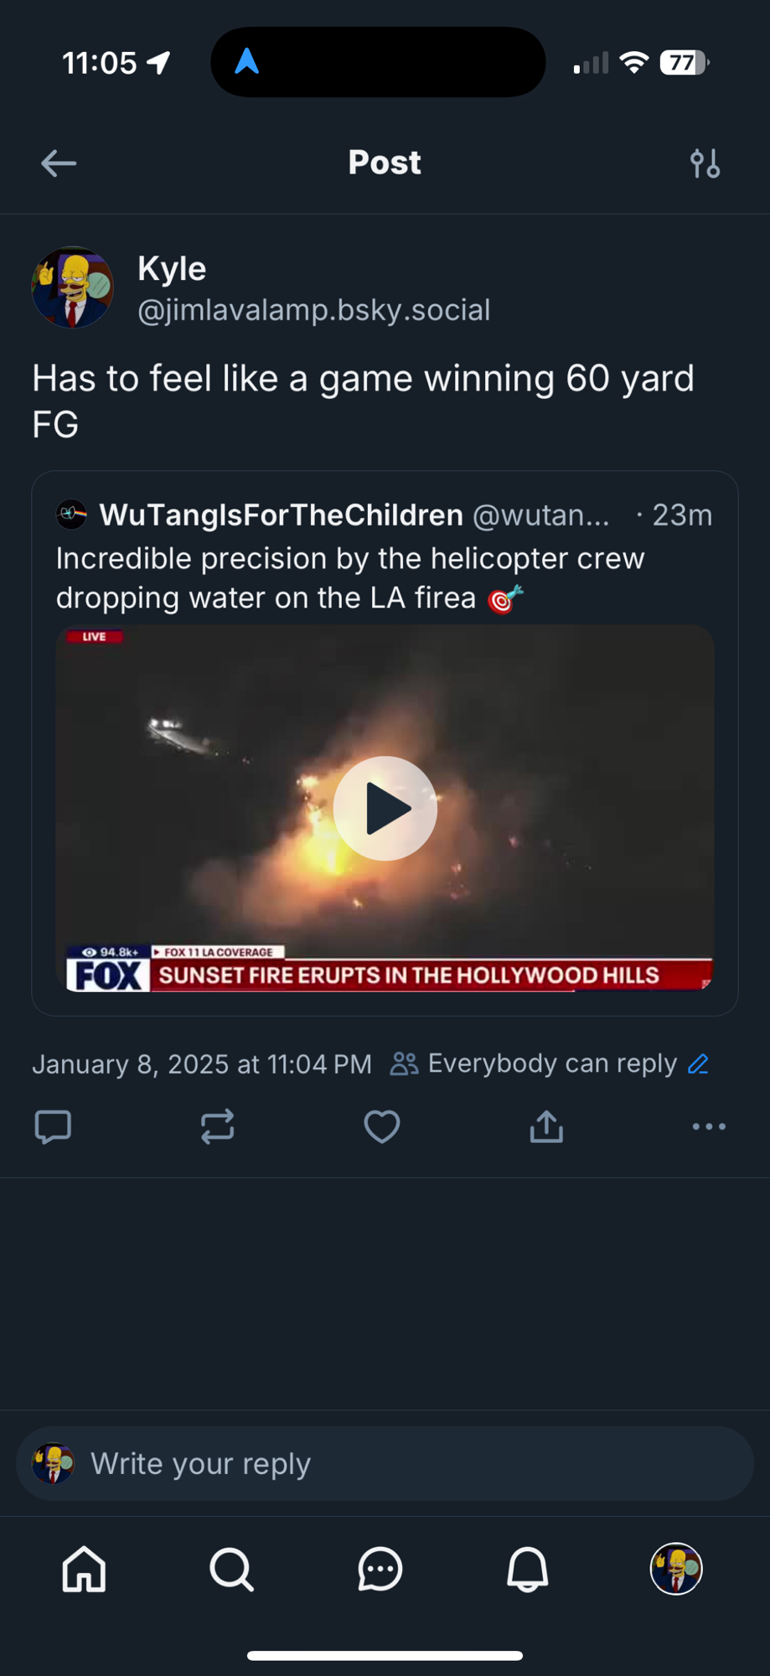This screenshot has width=770, height=1676.
Task: Open the Search tab
Action: pos(231,1569)
